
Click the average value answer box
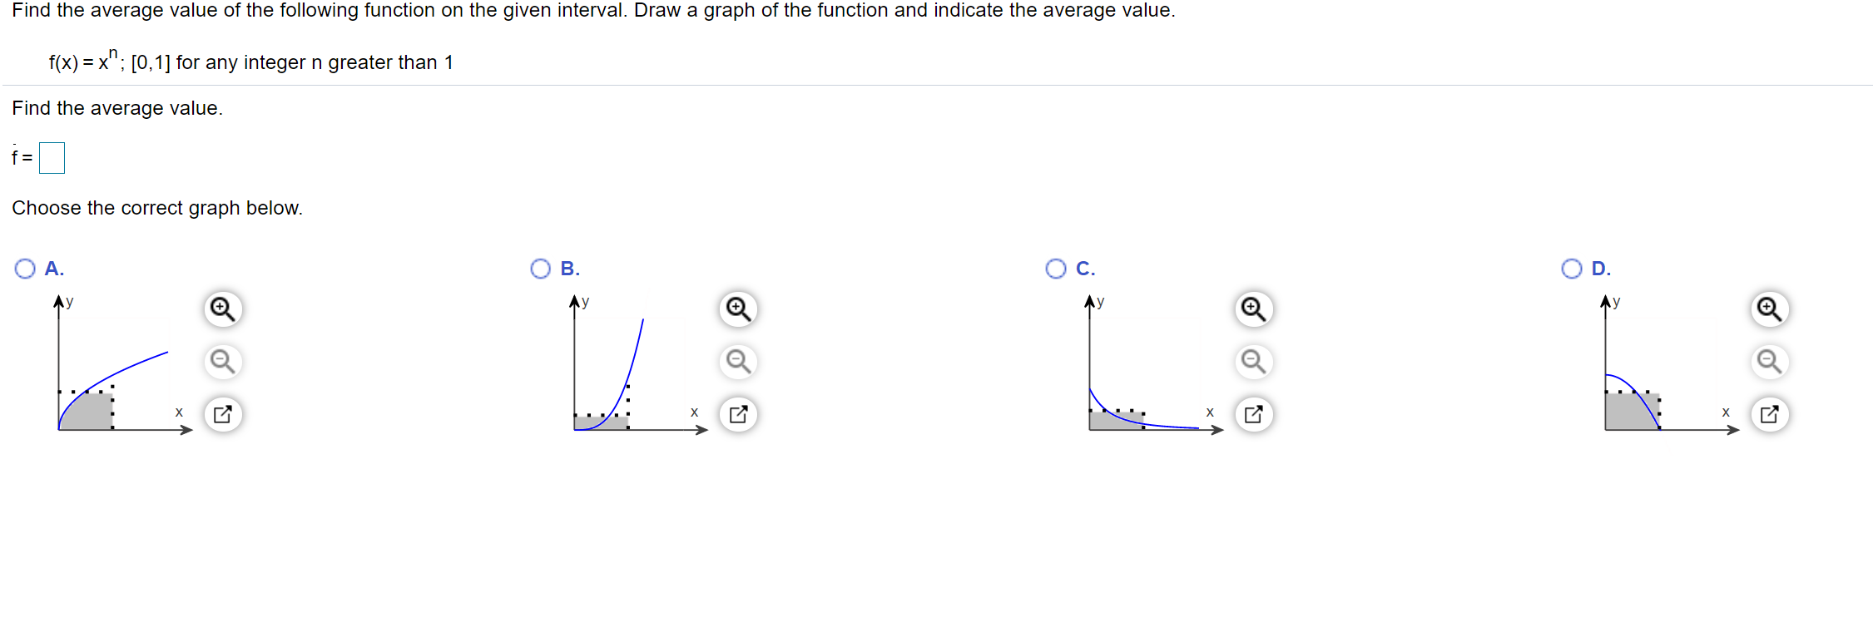coord(52,156)
